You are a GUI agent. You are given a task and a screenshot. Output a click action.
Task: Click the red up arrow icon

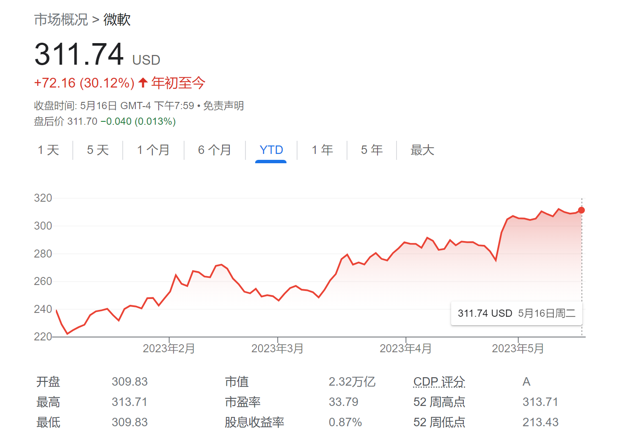click(143, 82)
